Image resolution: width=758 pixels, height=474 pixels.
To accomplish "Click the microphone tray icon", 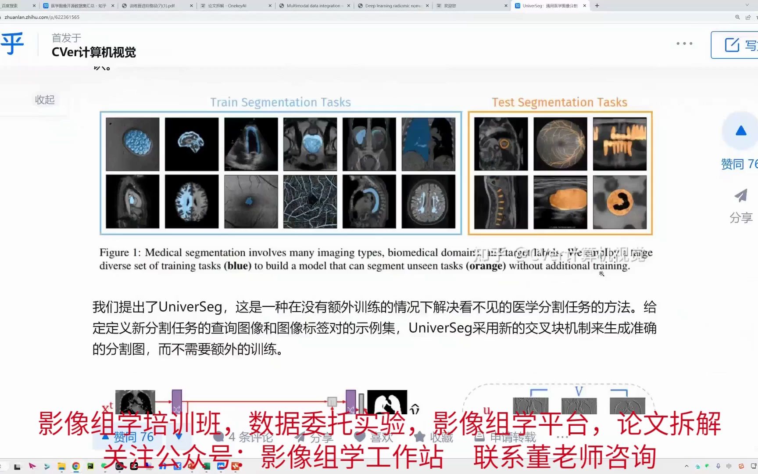I will click(x=718, y=466).
